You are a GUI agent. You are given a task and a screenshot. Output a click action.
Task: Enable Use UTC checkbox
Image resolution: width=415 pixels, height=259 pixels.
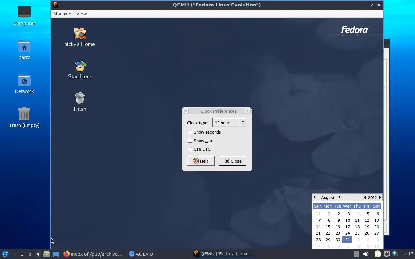coord(190,149)
